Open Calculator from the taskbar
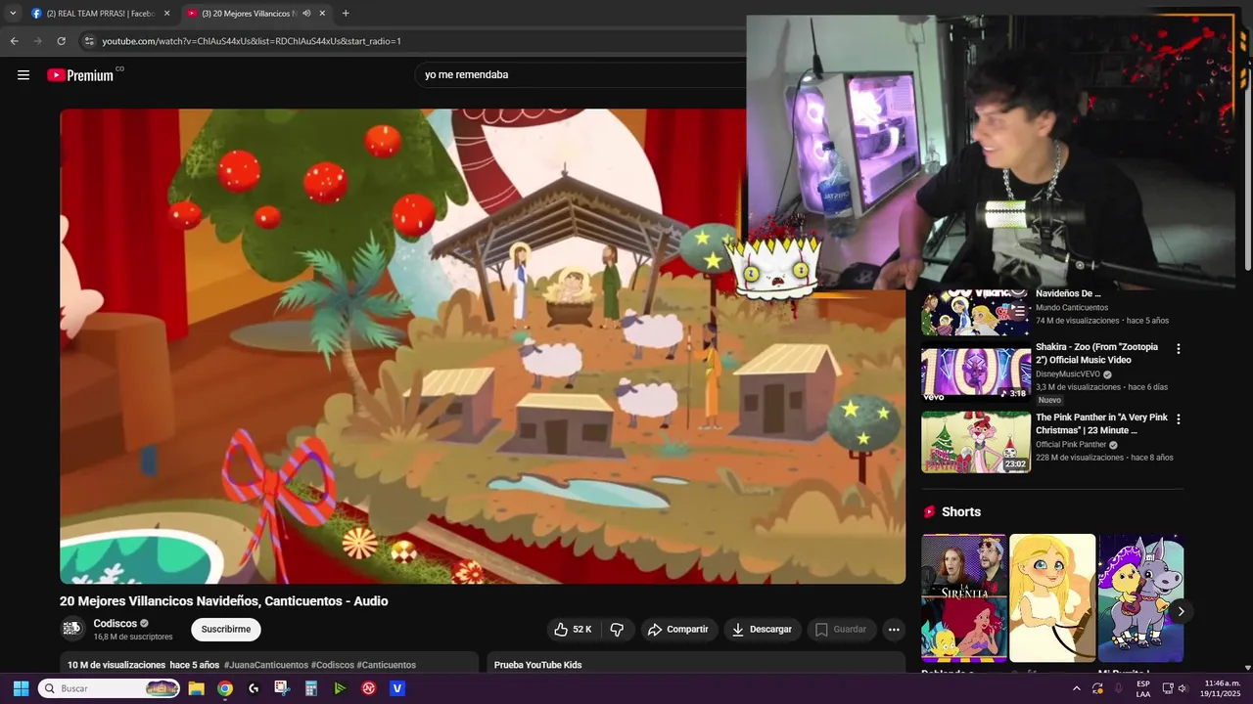Screen dimensions: 1253x704 pos(311,688)
